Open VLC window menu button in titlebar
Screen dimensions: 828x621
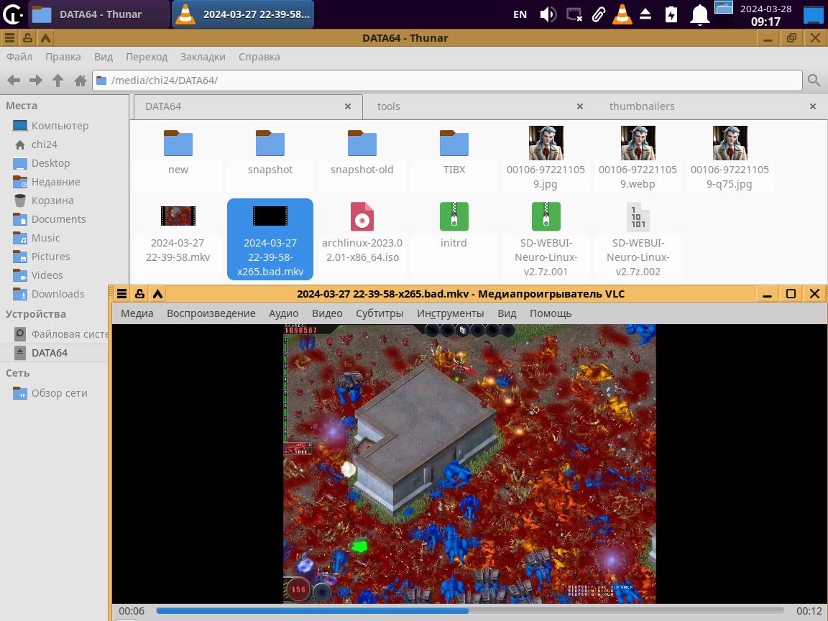pos(121,293)
